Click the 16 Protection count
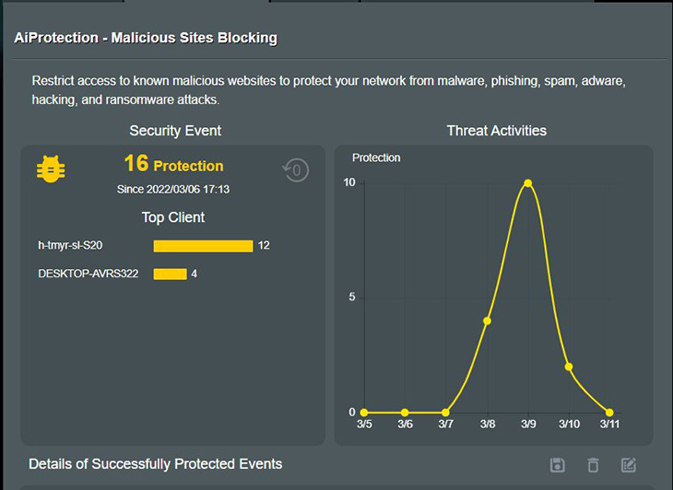 174,164
